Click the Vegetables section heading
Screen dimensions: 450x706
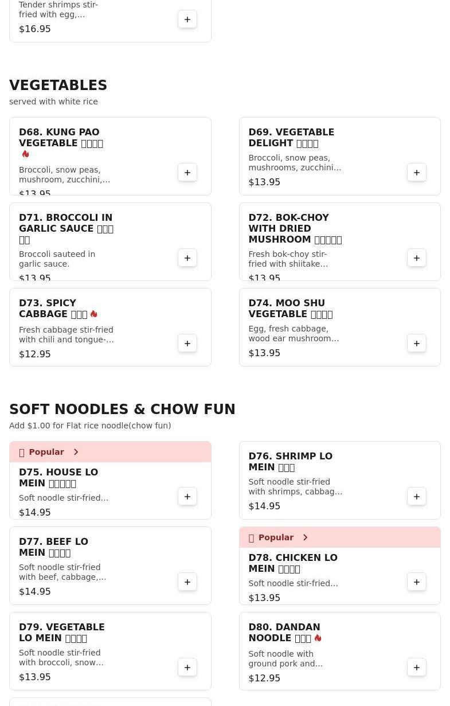tap(58, 85)
